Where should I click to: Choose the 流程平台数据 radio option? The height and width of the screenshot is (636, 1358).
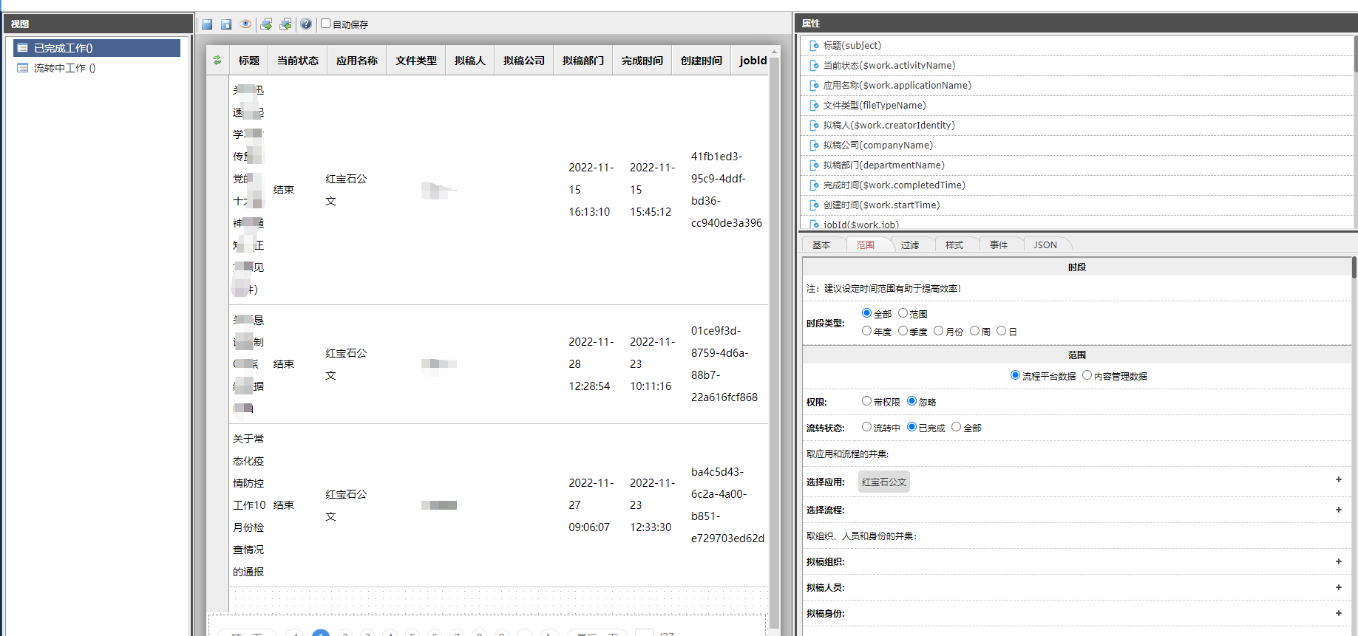tap(1015, 375)
